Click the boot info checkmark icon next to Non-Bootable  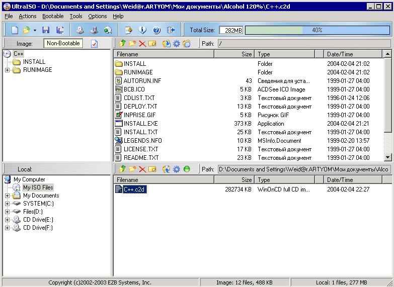click(x=94, y=44)
